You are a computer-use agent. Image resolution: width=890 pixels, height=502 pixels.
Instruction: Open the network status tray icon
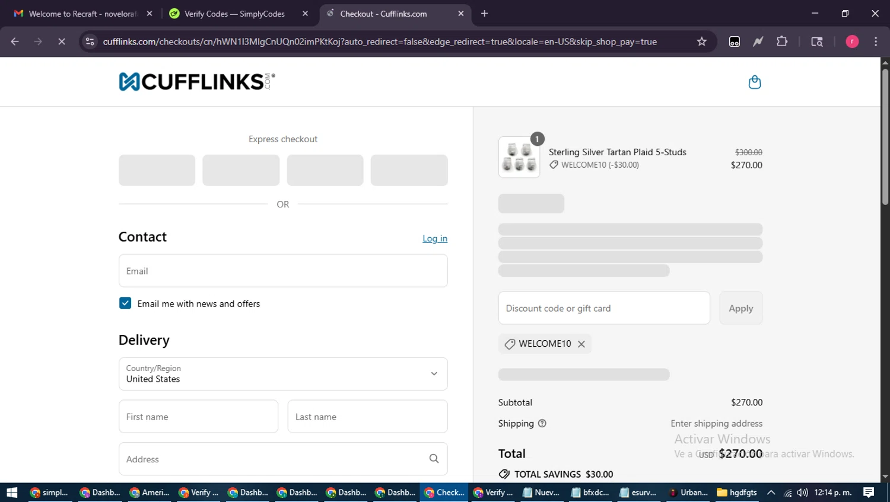pyautogui.click(x=787, y=493)
